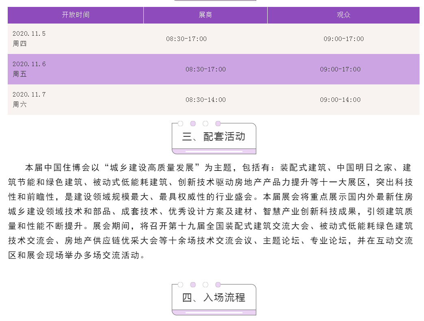The image size is (424, 321).
Task: Click visitor time 09:00-14:00 on Saturday
Action: 340,100
